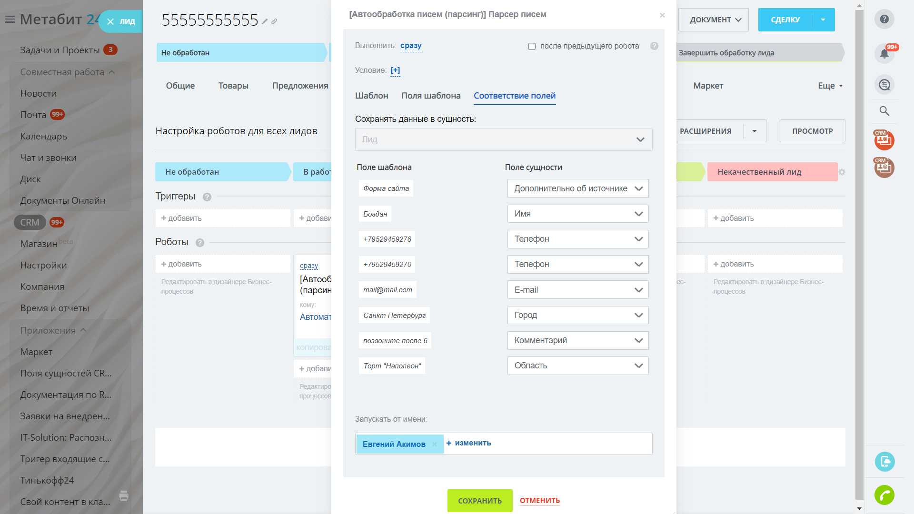The image size is (914, 514).
Task: Add a condition via [+] link
Action: [395, 70]
